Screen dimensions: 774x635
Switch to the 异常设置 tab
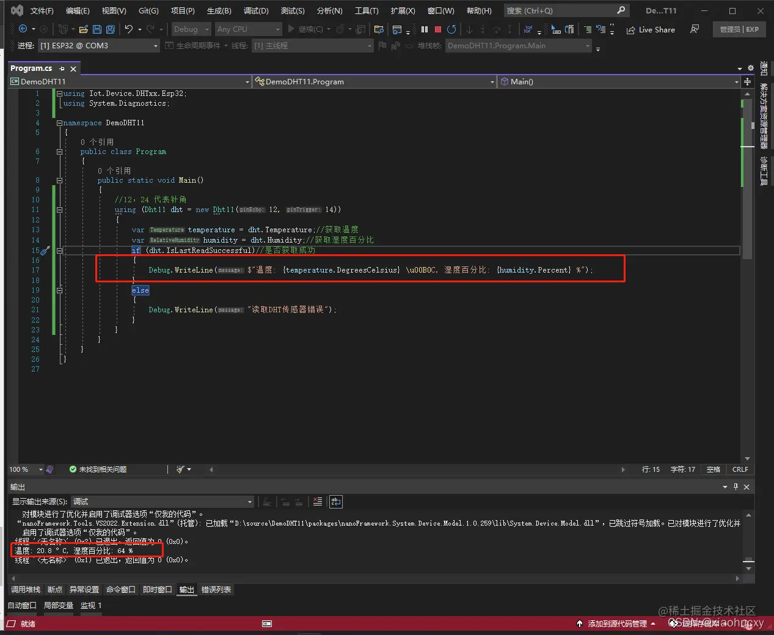[x=84, y=590]
